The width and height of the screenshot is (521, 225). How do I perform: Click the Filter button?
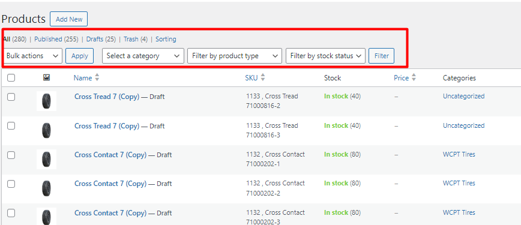382,56
